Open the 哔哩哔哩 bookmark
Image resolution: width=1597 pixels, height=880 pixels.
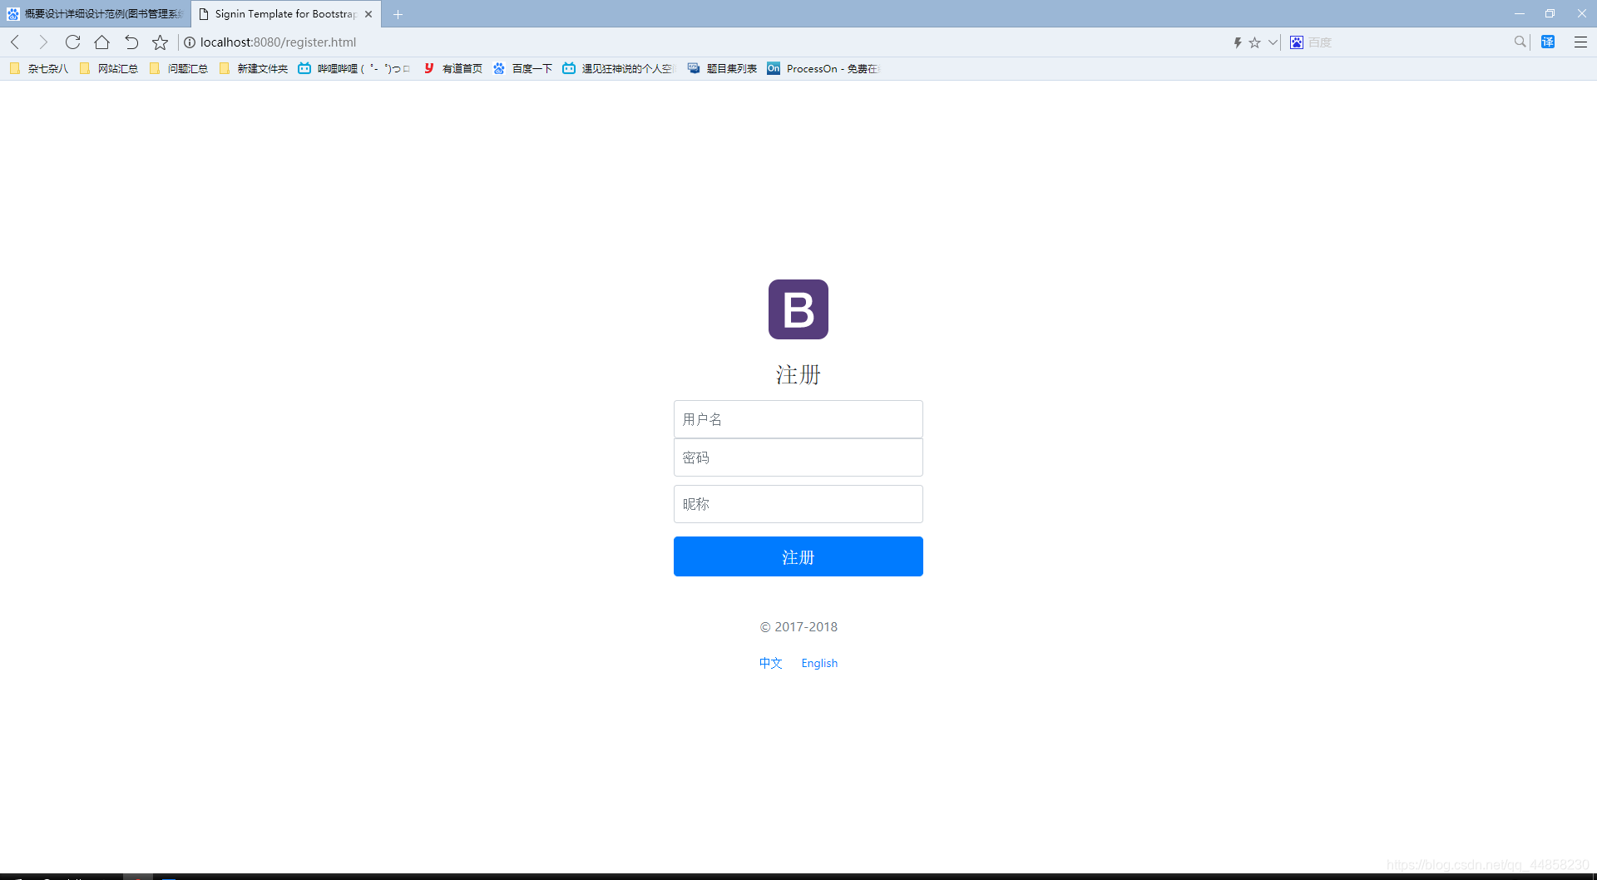click(x=354, y=68)
